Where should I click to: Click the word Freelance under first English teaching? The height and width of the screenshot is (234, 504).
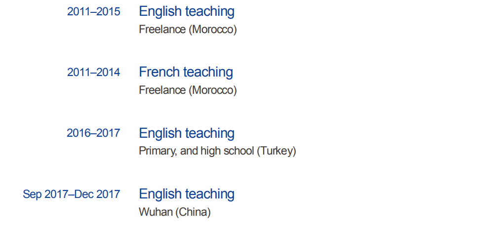pos(162,30)
